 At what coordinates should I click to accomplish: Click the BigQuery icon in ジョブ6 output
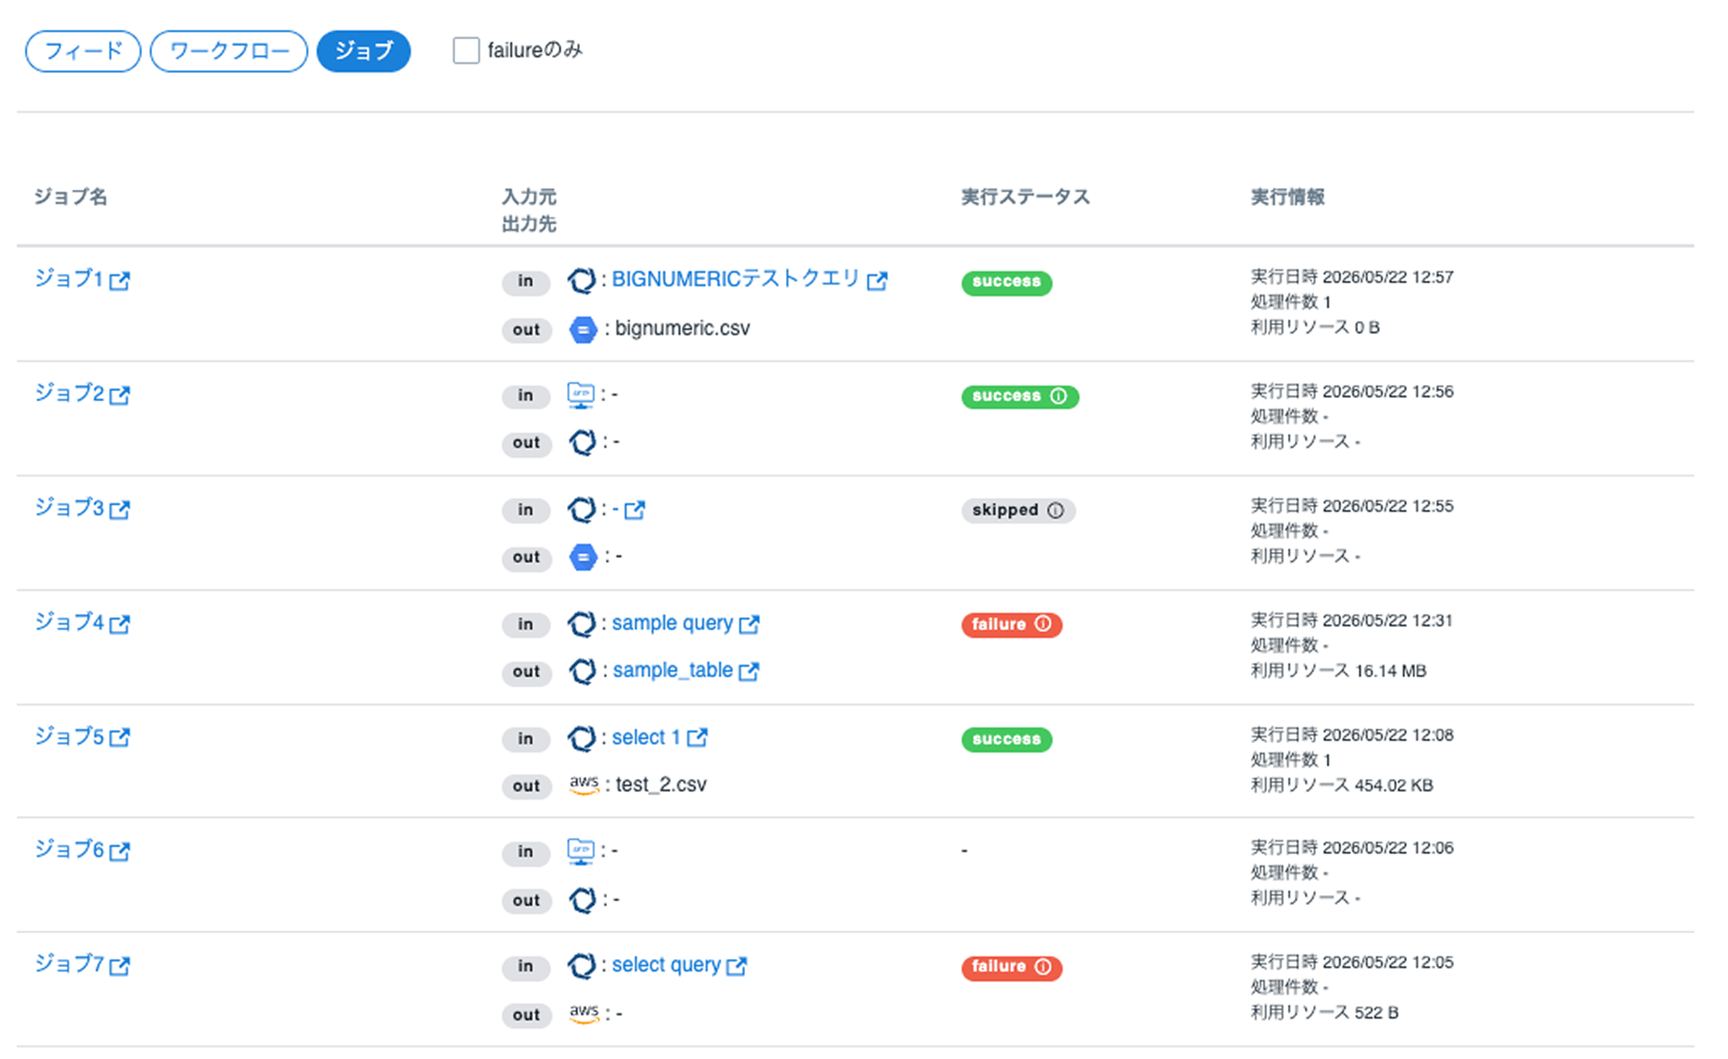(x=582, y=901)
